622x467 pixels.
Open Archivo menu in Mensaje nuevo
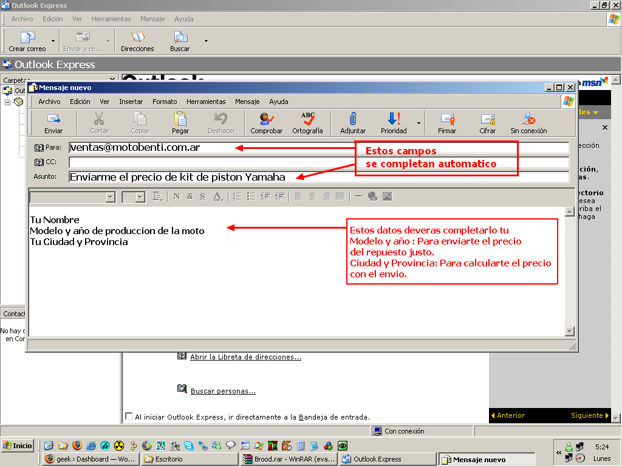point(49,102)
